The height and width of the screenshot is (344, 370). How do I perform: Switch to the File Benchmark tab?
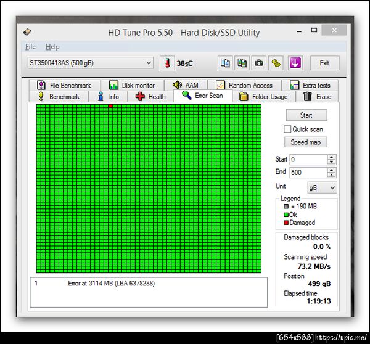click(65, 85)
